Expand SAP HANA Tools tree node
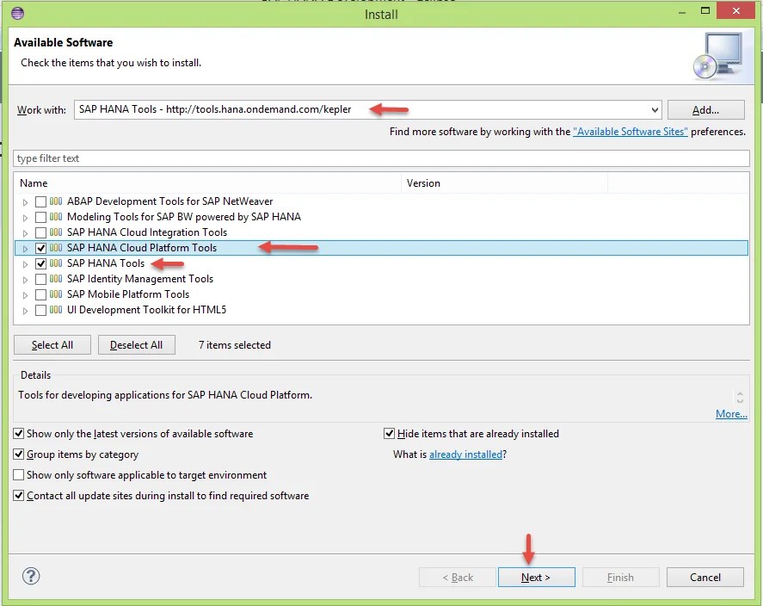Screen dimensions: 763x606 pyautogui.click(x=25, y=264)
